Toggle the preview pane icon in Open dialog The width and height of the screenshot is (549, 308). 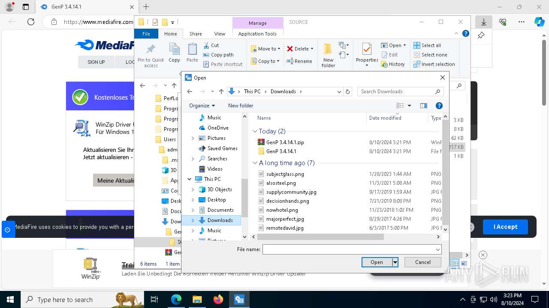pyautogui.click(x=424, y=106)
